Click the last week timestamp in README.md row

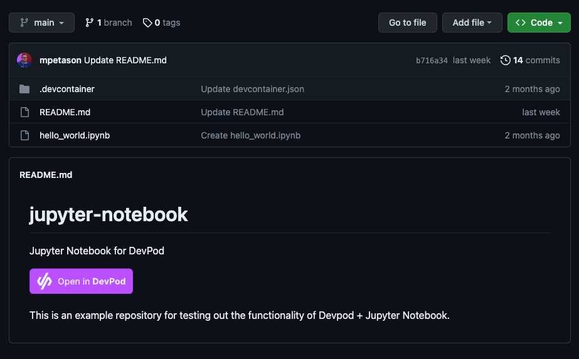[x=541, y=112]
